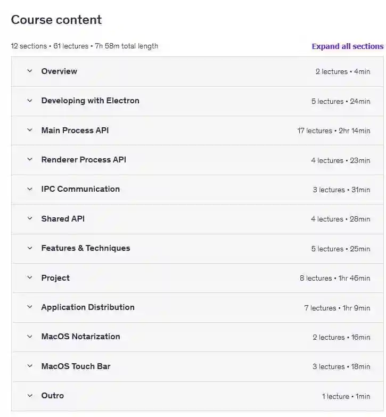Click the MacOS Touch Bar chevron

30,366
